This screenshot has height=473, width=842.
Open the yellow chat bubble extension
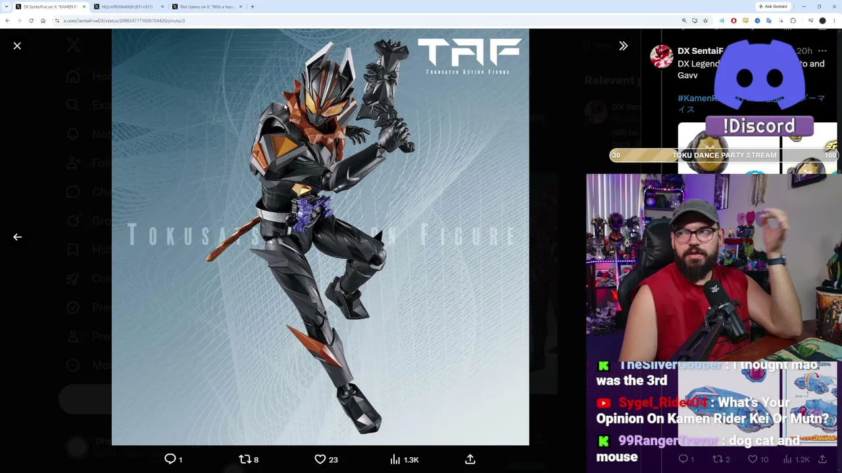(x=745, y=20)
